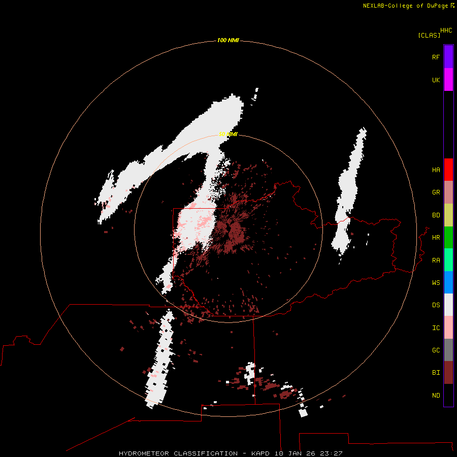457x457 pixels.
Task: Select the IC pink legend swatch
Action: [x=448, y=328]
